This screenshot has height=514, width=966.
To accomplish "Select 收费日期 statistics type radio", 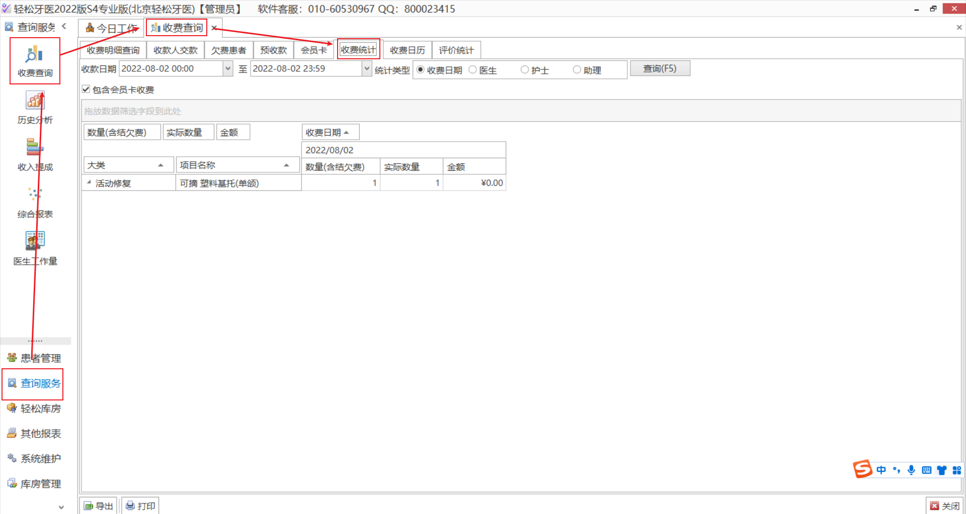I will [x=421, y=70].
